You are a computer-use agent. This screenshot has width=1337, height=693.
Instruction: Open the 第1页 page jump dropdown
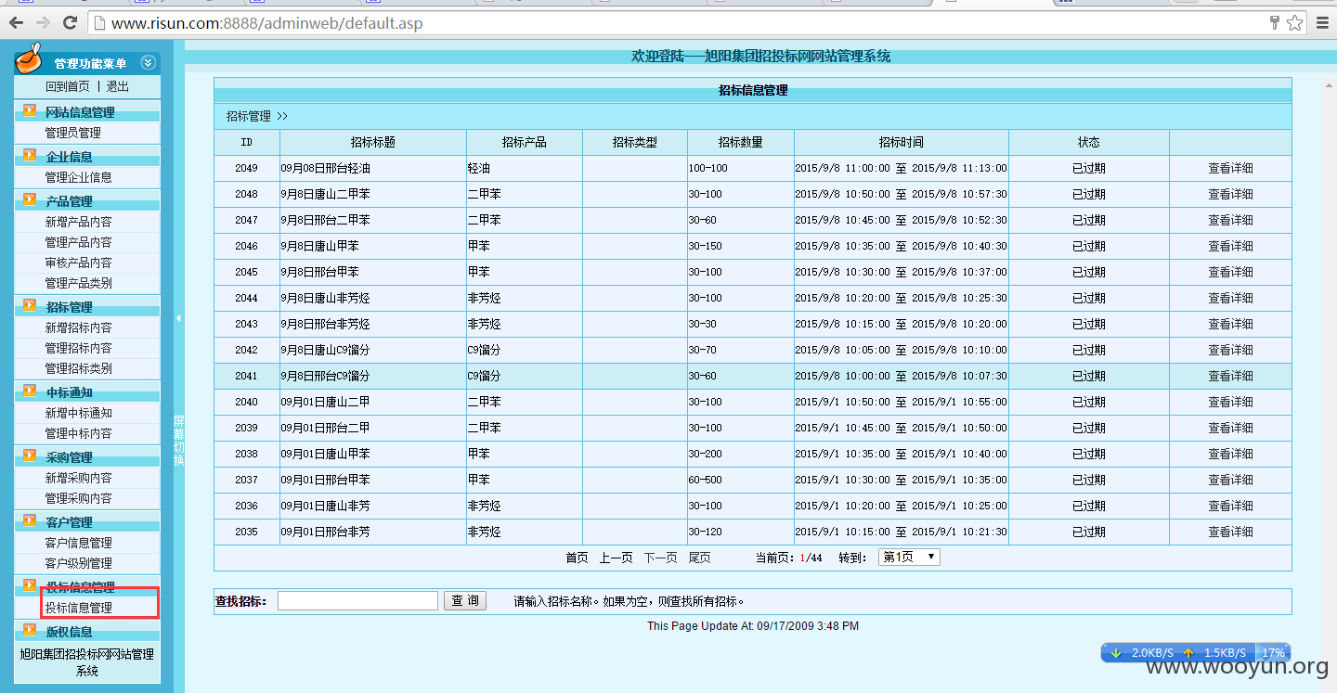pyautogui.click(x=910, y=557)
